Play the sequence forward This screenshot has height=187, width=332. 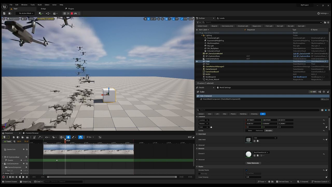23,177
